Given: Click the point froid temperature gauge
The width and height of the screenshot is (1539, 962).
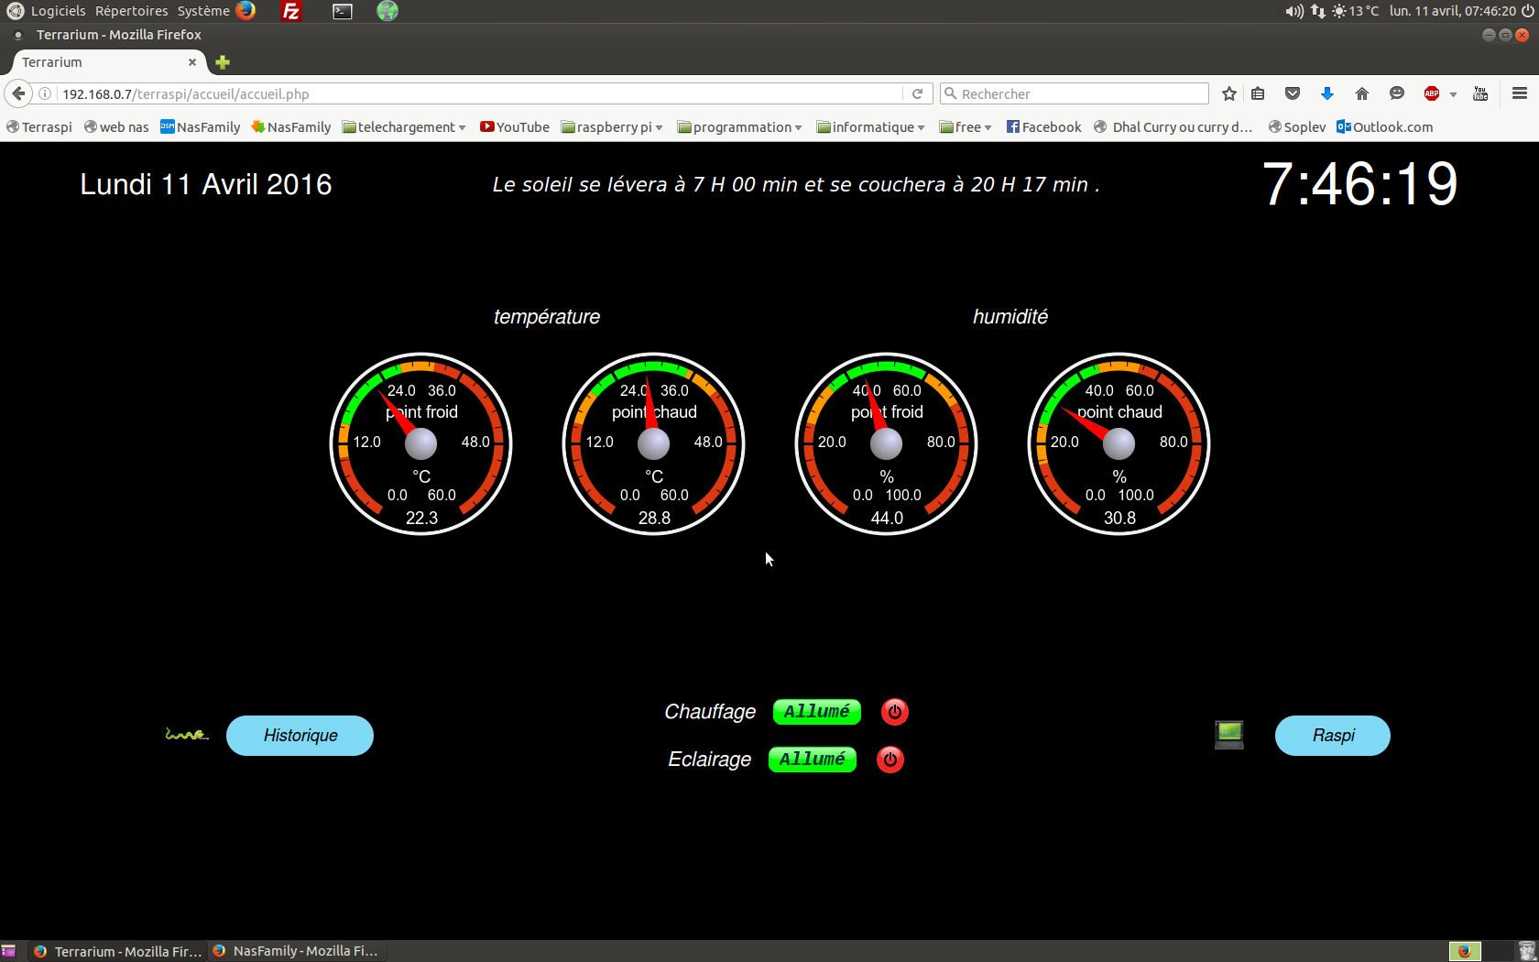Looking at the screenshot, I should point(421,444).
